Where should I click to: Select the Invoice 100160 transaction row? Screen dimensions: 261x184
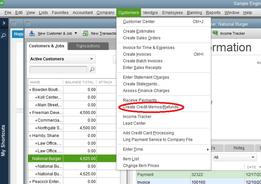(199, 182)
